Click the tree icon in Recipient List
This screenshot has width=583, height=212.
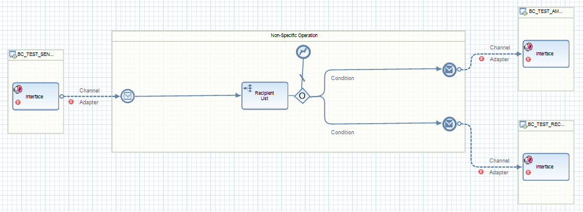247,88
